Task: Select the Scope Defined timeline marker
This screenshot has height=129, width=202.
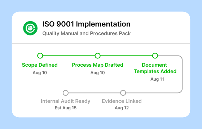Action: pos(40,56)
